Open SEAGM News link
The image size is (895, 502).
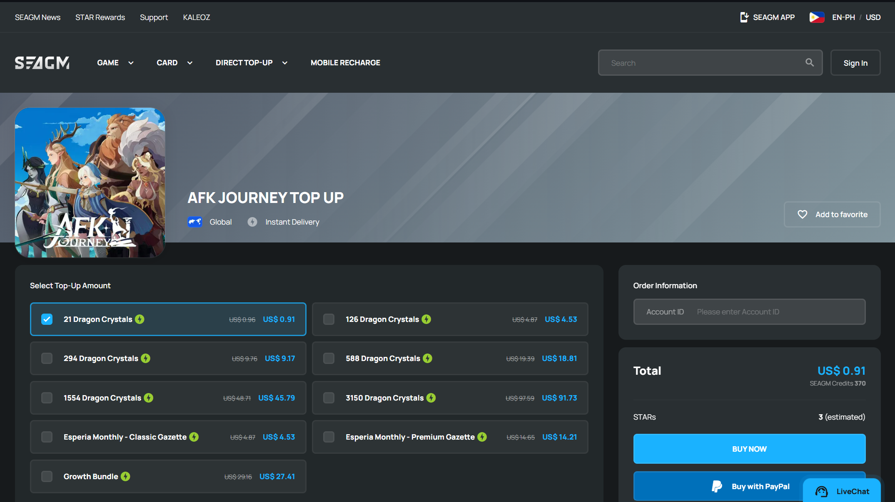coord(37,17)
